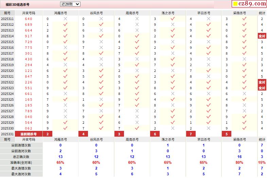This screenshot has height=178, width=267.
Task: Click the check mark for 采薇杀号 in row 2025311
Action: tap(244, 19)
